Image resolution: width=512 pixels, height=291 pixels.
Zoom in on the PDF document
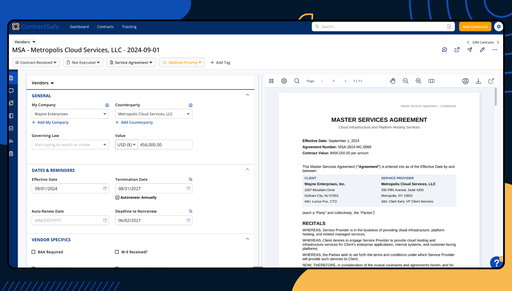point(418,81)
